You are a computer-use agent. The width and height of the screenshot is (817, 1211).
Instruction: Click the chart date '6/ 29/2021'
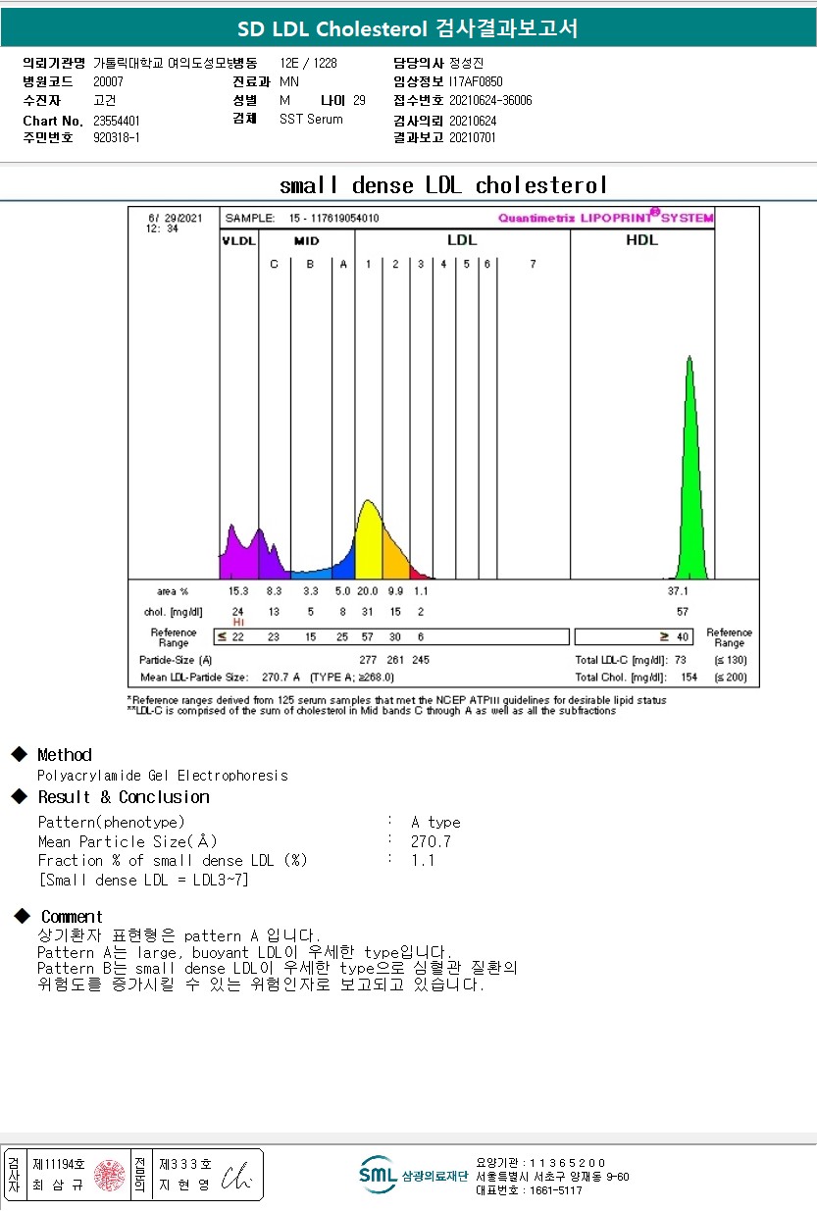174,217
